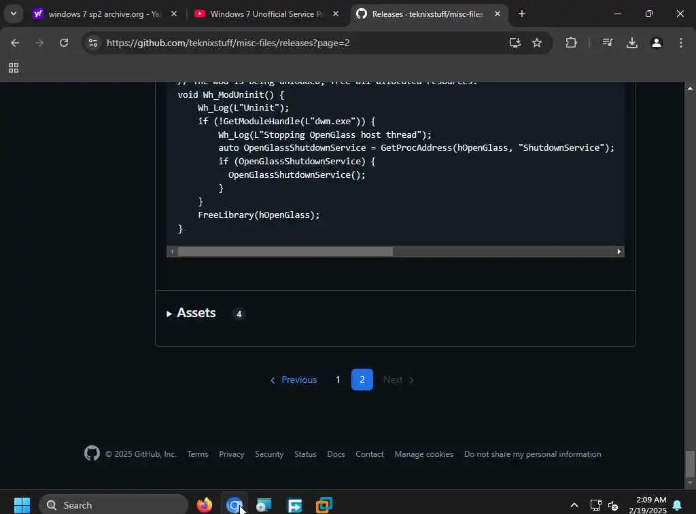Open Do not share my personal information
Viewport: 696px width, 514px height.
532,454
